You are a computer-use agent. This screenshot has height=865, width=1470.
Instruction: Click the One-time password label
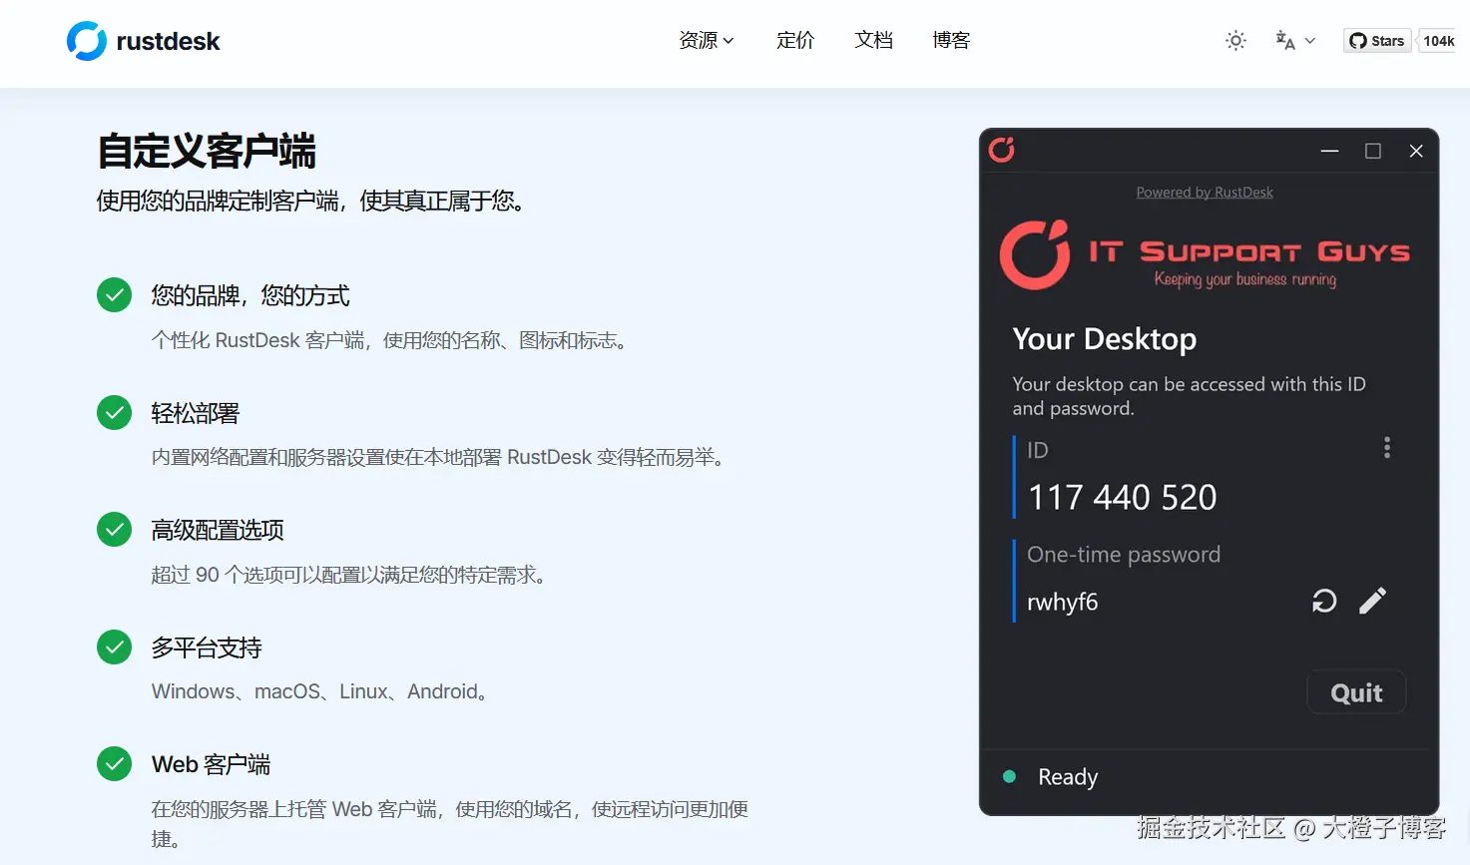1124,555
